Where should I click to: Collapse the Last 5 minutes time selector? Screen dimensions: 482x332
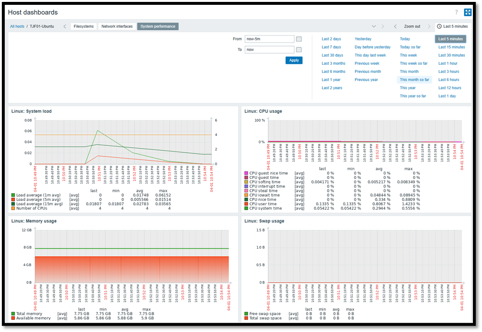pos(453,26)
